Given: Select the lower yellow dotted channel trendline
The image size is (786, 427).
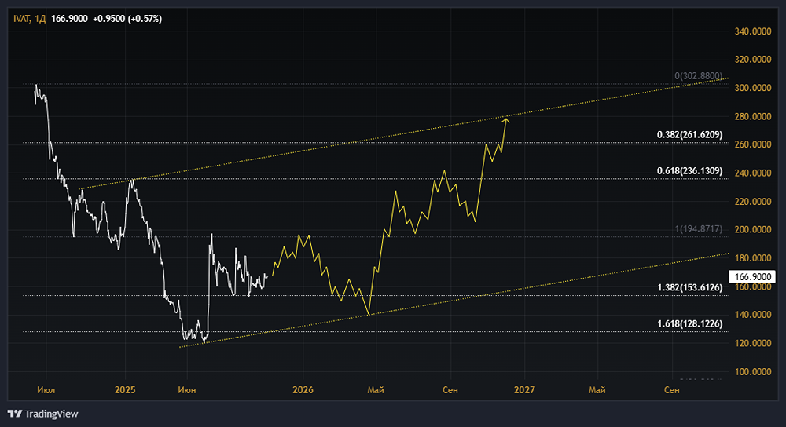Looking at the screenshot, I should pos(454,301).
